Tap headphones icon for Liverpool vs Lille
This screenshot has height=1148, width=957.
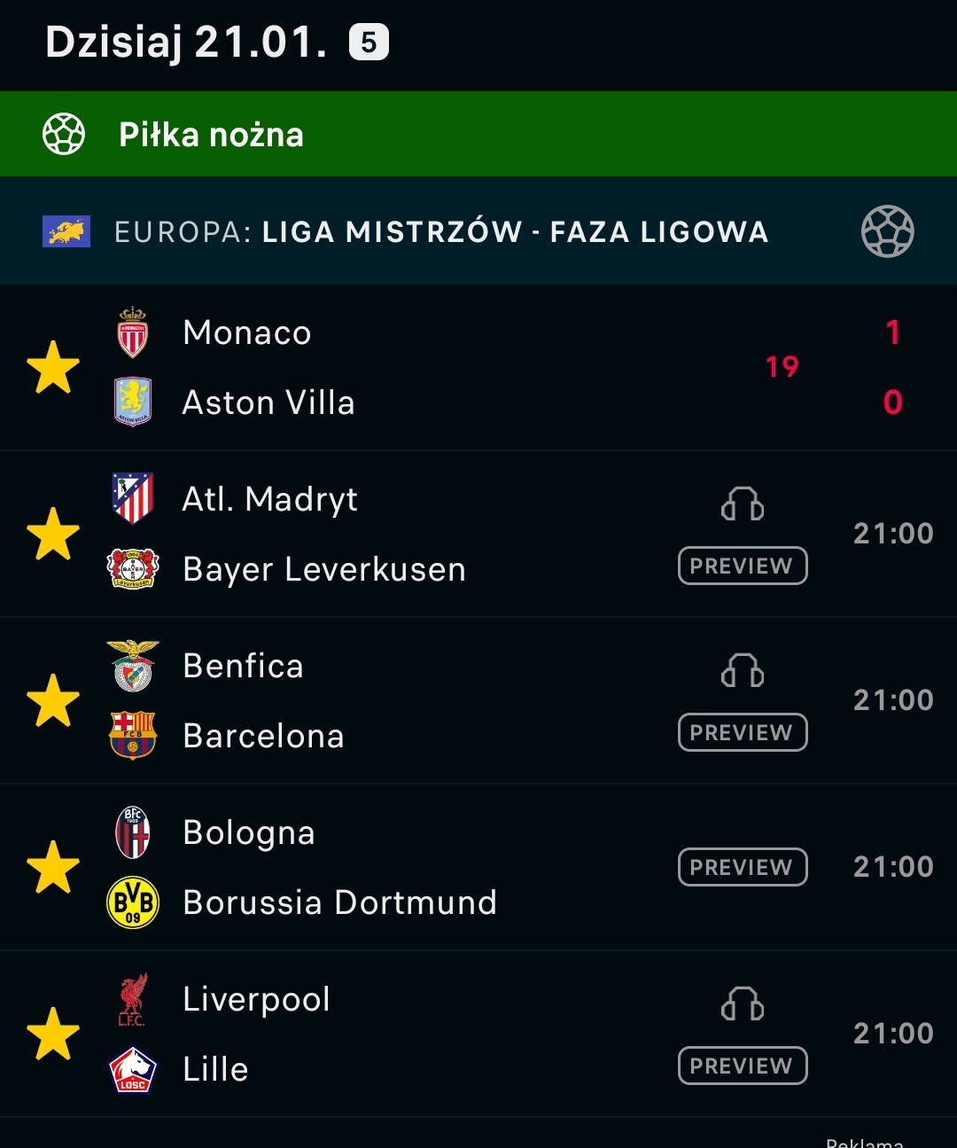pos(743,1004)
